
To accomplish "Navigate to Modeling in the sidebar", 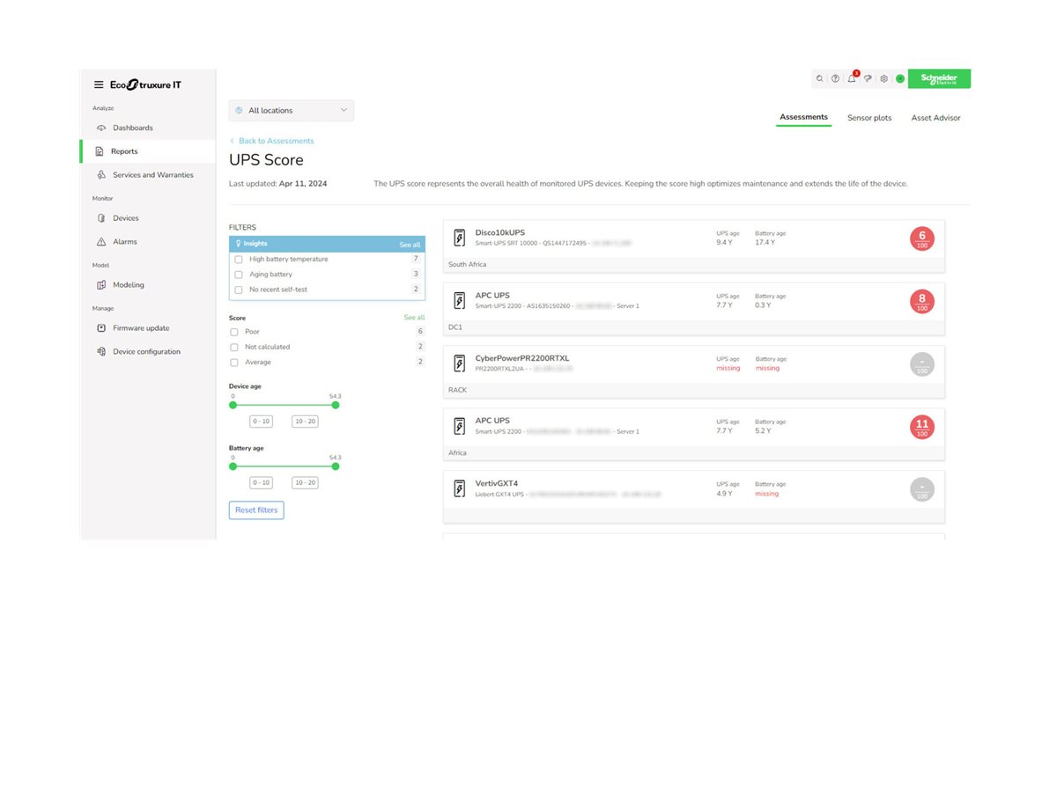I will [x=129, y=284].
